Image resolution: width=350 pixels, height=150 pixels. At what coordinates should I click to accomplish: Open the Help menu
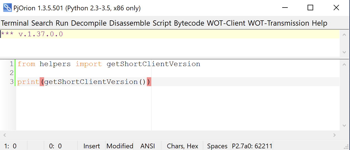320,23
